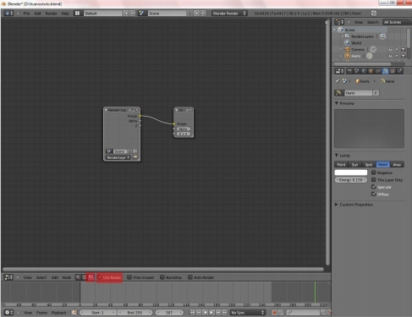Expand the RenderLayers tree item
Viewport: 412px width, 317px height.
(x=343, y=36)
